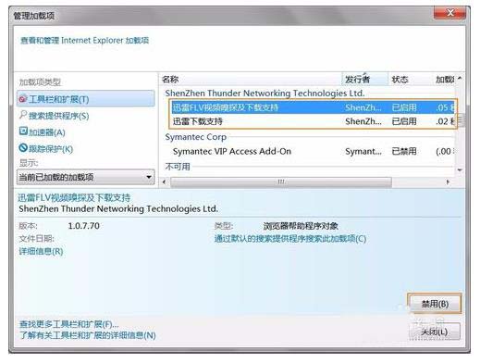Select the 工具栏和扩展(T) add-on type
Image resolution: width=480 pixels, height=363 pixels.
coord(86,99)
